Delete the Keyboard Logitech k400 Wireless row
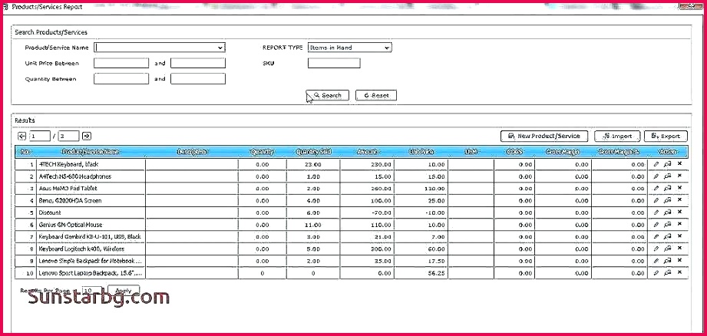The height and width of the screenshot is (336, 707). pyautogui.click(x=679, y=249)
